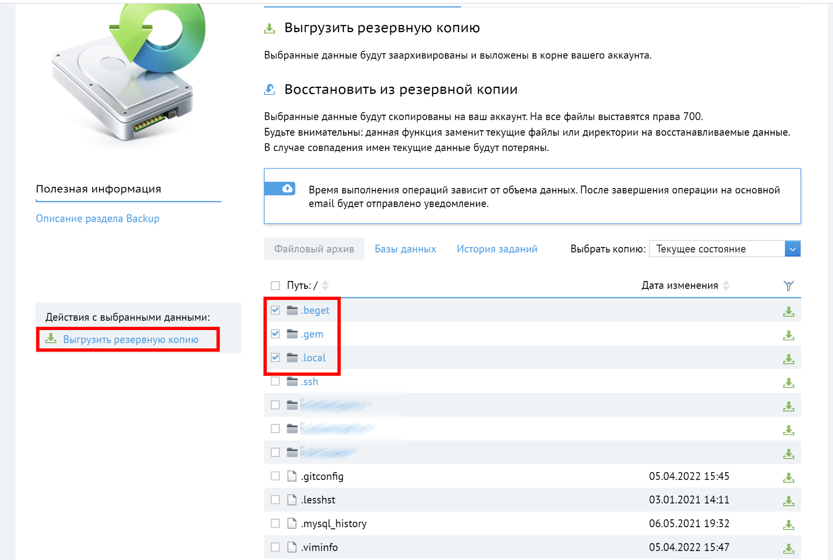Viewport: 833px width, 560px height.
Task: Click Выгрузить резервную копию action link
Action: [x=131, y=339]
